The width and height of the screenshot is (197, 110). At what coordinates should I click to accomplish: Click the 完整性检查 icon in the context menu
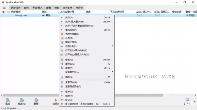coord(62,34)
